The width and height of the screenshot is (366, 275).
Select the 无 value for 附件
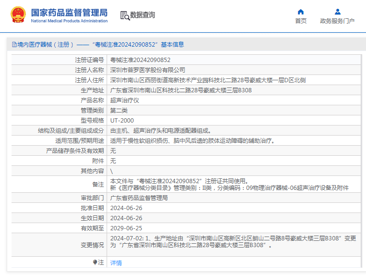113,161
